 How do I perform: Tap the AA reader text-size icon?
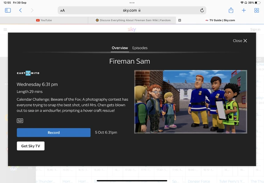tap(63, 10)
